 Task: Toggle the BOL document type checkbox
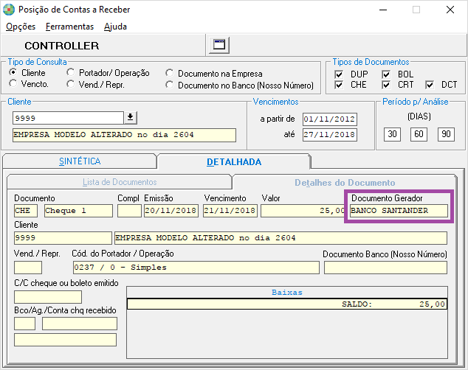click(386, 74)
